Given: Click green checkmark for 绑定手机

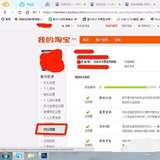Looking at the screenshot, I should 88,141.
